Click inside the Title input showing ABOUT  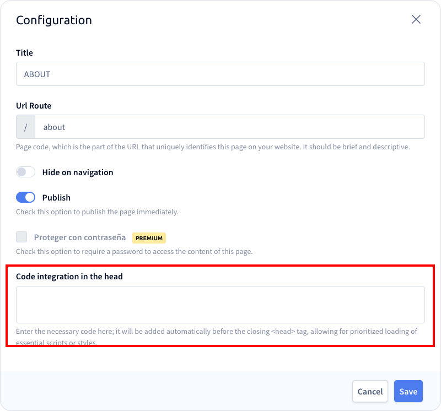220,73
